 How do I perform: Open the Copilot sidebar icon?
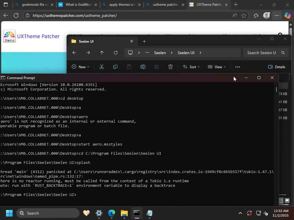click(287, 15)
